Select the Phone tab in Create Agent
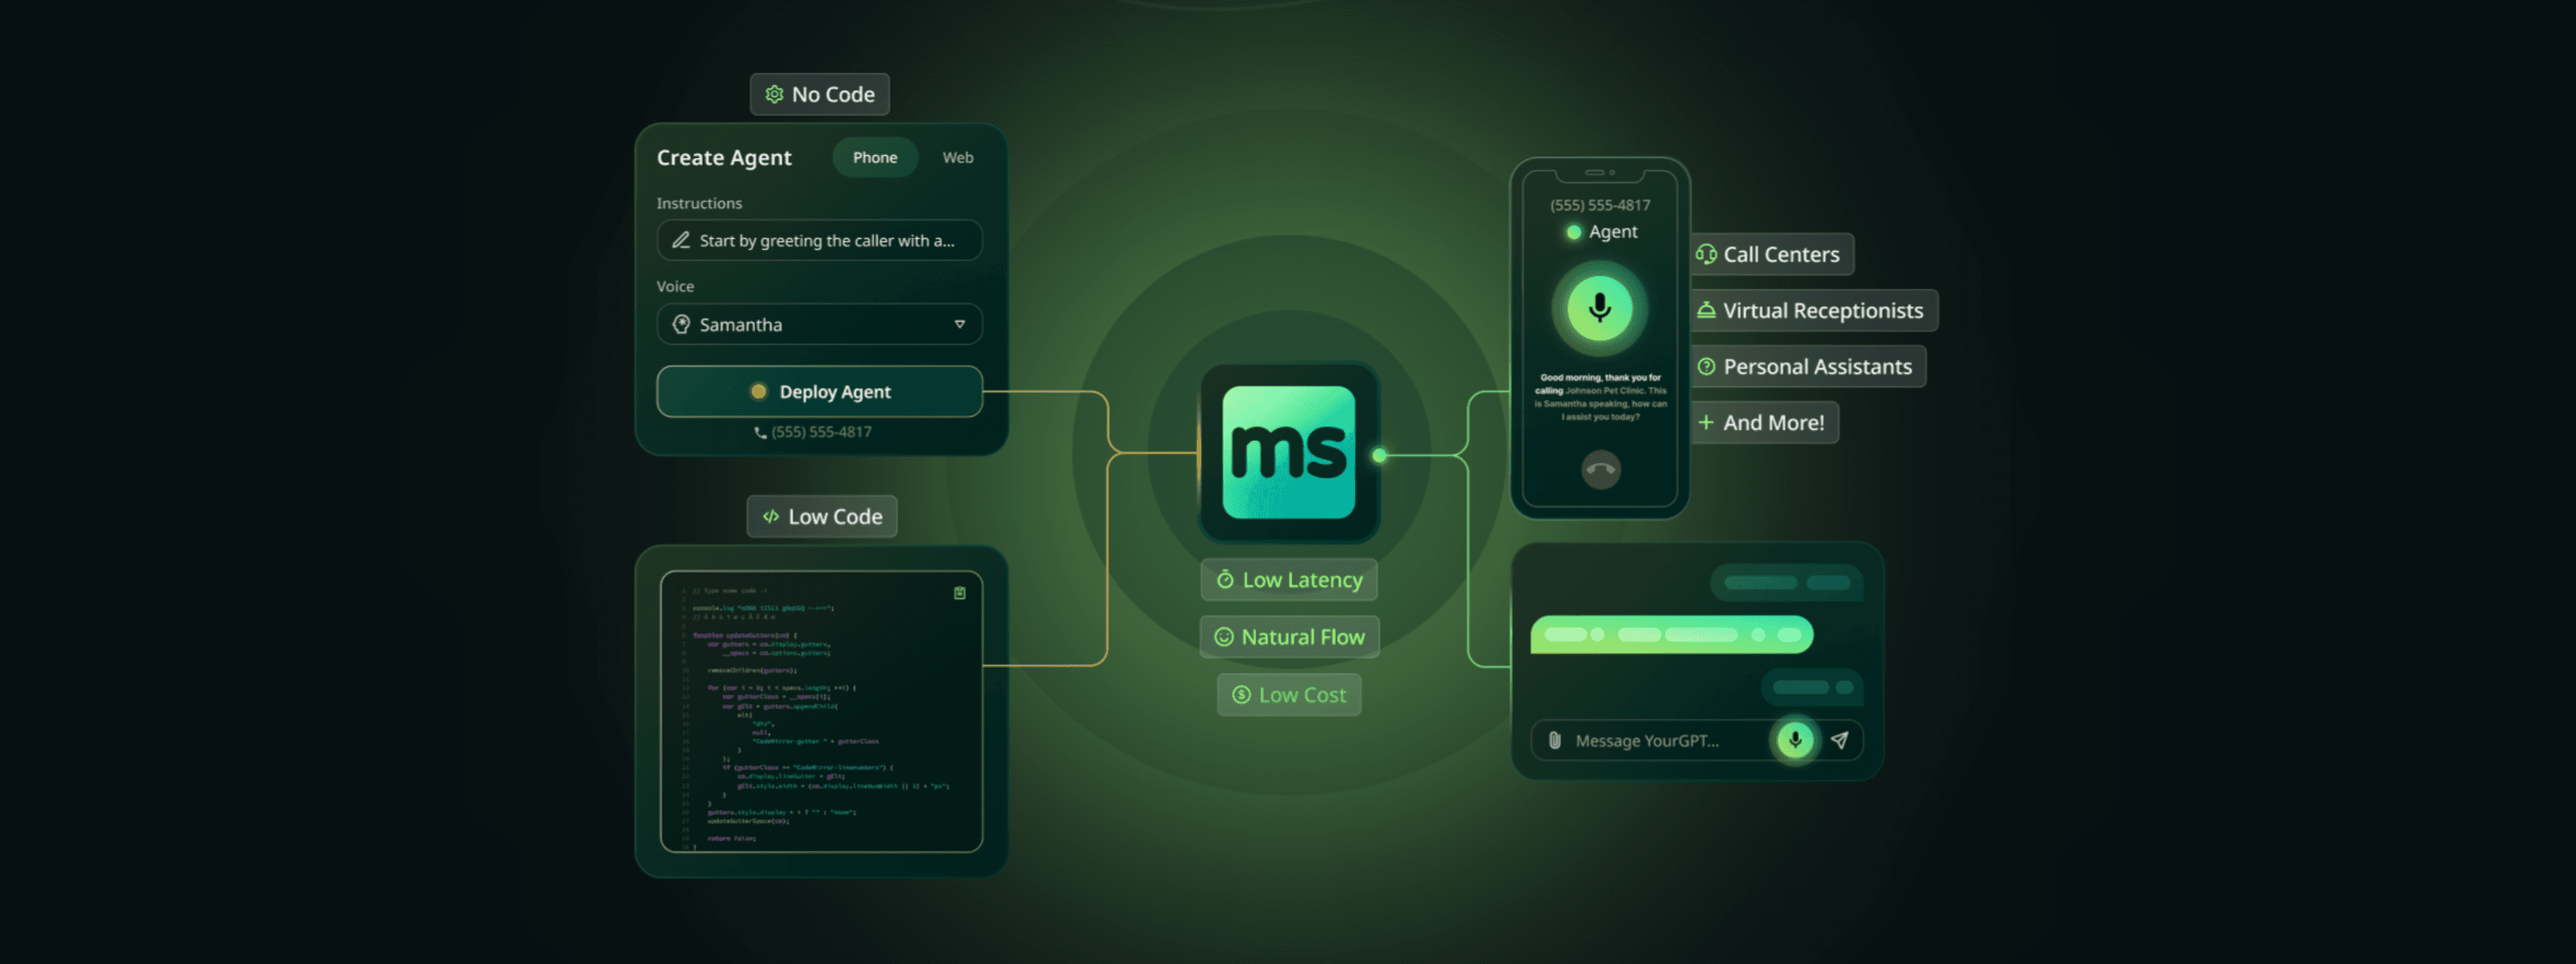This screenshot has height=964, width=2576. pos(875,157)
